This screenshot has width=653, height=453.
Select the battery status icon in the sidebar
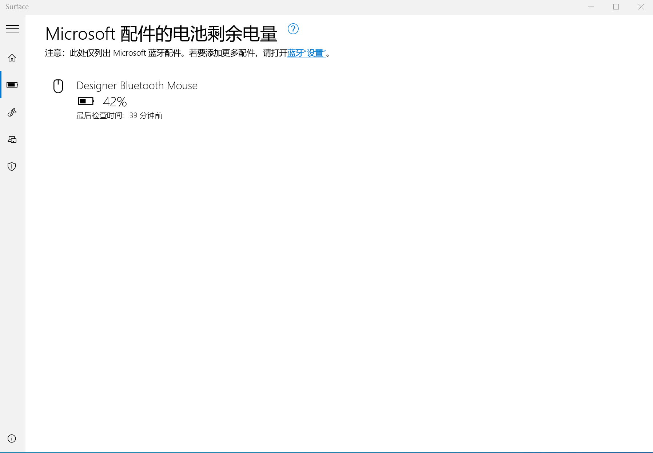(12, 84)
